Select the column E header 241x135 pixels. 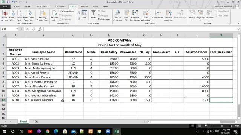109,35
